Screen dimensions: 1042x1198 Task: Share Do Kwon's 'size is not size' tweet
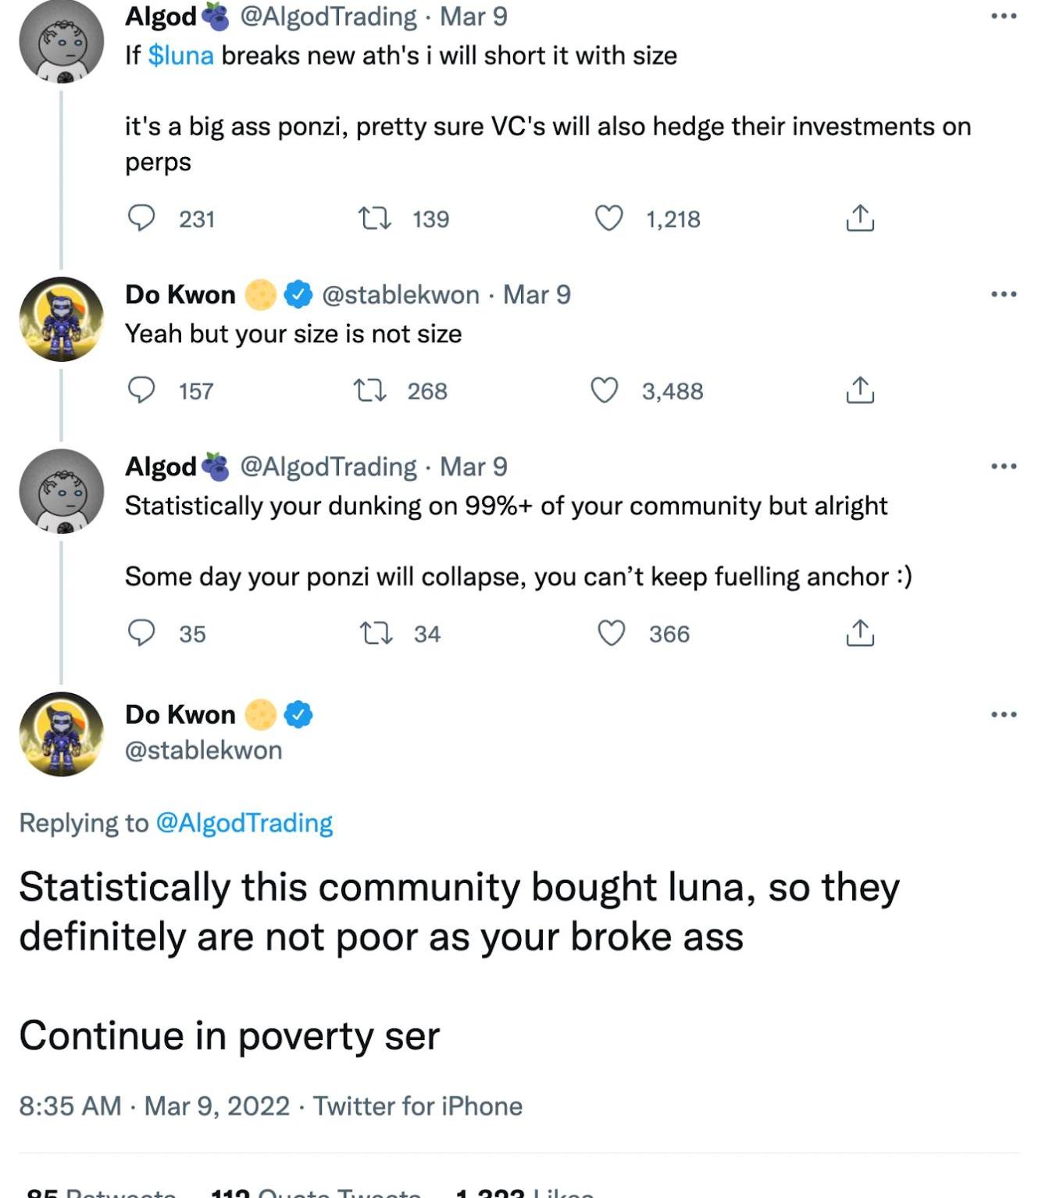pyautogui.click(x=859, y=390)
